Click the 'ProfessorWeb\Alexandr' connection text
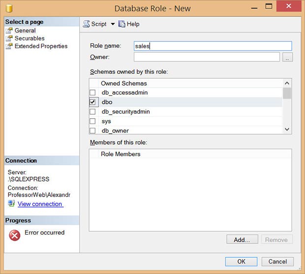305x274 pixels. point(39,195)
